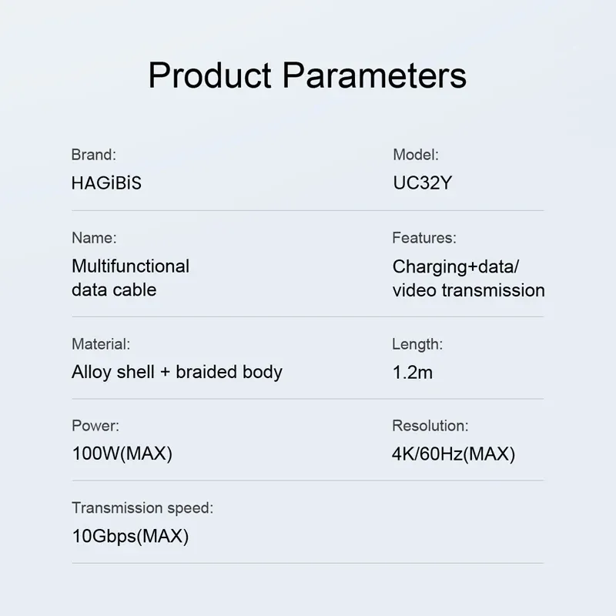Click the 10Gbps(MAX) speed value

point(130,536)
